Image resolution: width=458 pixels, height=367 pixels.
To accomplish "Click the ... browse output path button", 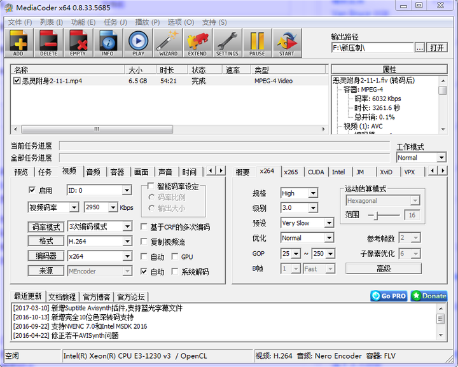I will click(419, 48).
